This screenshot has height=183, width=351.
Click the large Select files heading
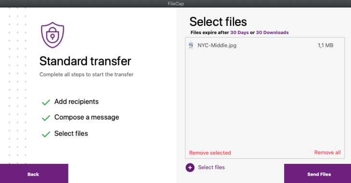tap(218, 22)
